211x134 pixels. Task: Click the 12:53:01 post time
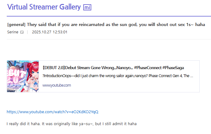[x=60, y=32]
